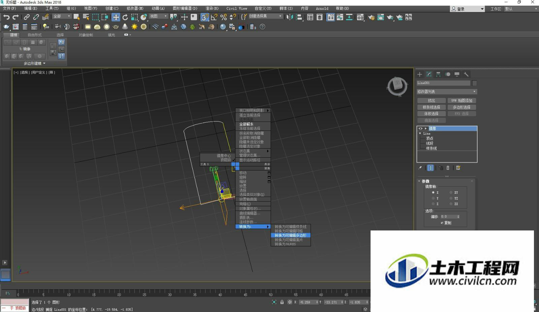This screenshot has height=312, width=539.
Task: Toggle eye visibility of 镜像 modifier
Action: (x=420, y=128)
